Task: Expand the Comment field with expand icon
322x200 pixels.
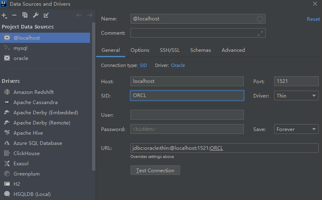Action: (x=260, y=33)
